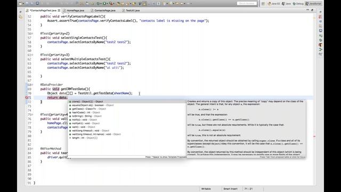This screenshot has width=341, height=192.
Task: Select the TestUtil.java editor tab
Action: (x=131, y=11)
